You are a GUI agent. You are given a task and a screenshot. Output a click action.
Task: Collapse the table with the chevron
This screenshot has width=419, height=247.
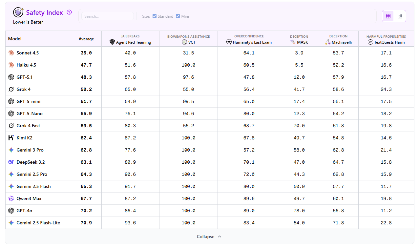[x=220, y=237]
